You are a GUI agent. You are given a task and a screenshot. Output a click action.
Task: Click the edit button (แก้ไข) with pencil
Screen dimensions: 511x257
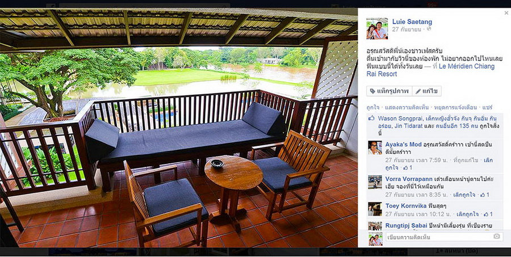426,91
